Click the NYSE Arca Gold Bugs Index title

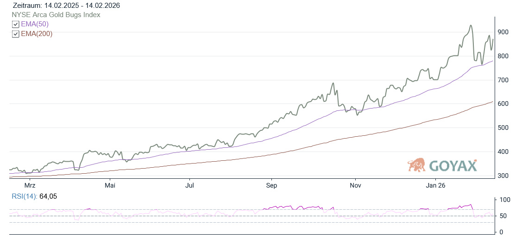pyautogui.click(x=57, y=15)
